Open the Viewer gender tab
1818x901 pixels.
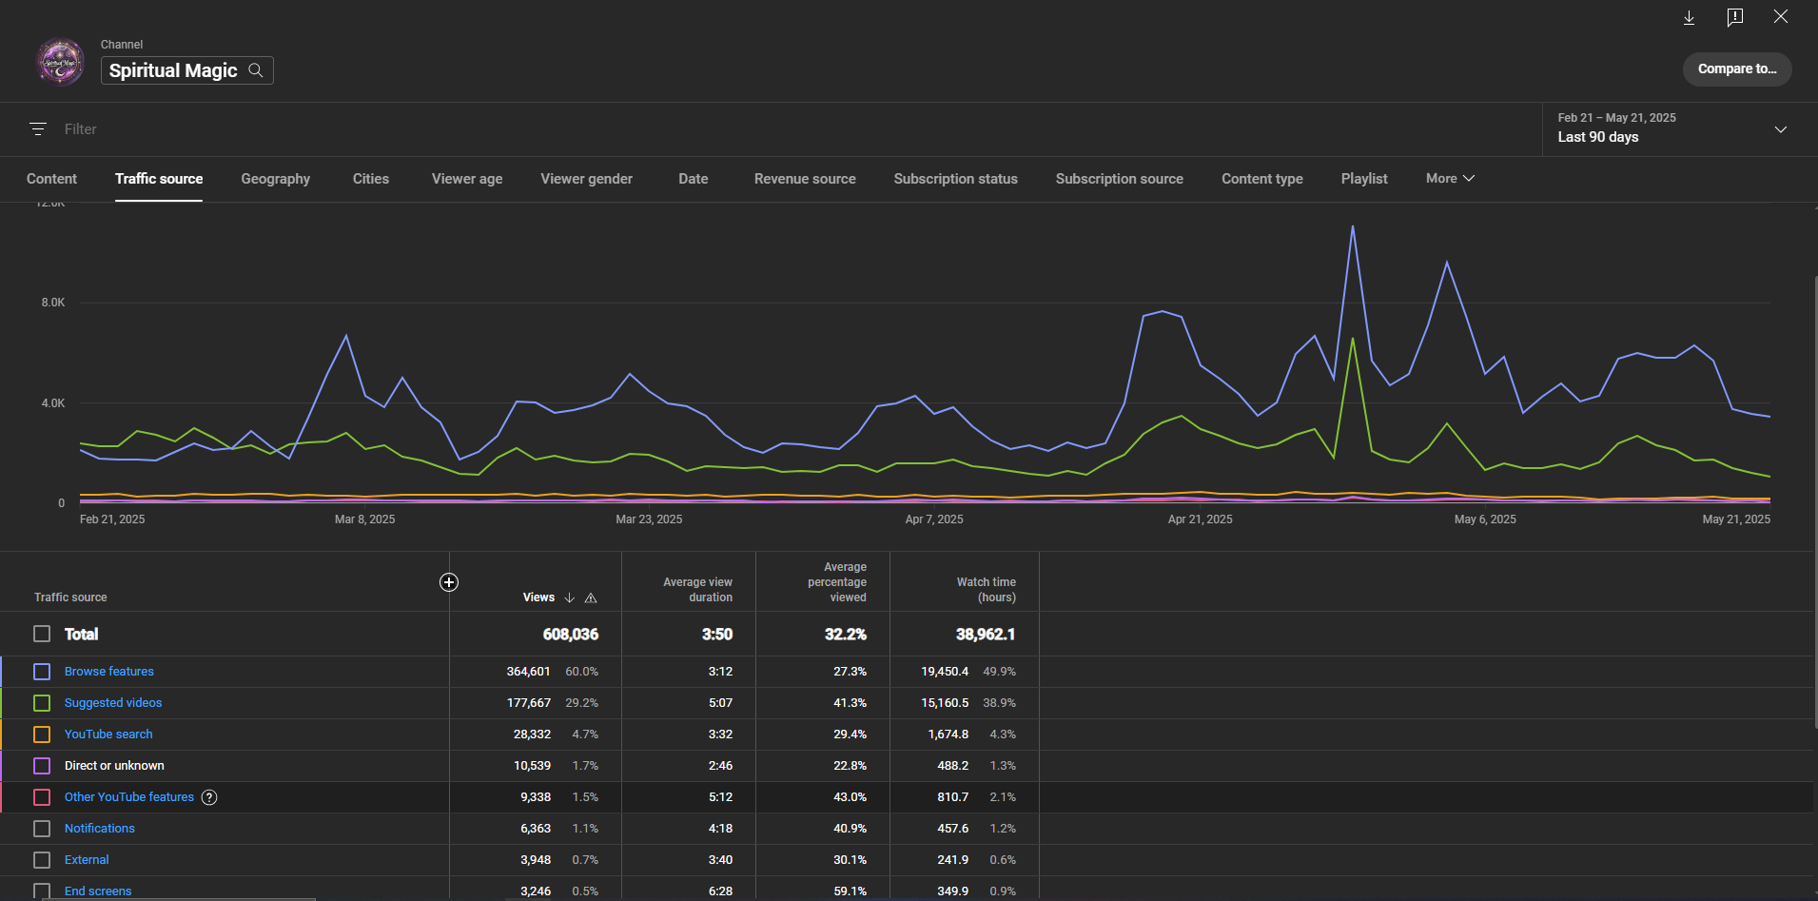coord(586,179)
